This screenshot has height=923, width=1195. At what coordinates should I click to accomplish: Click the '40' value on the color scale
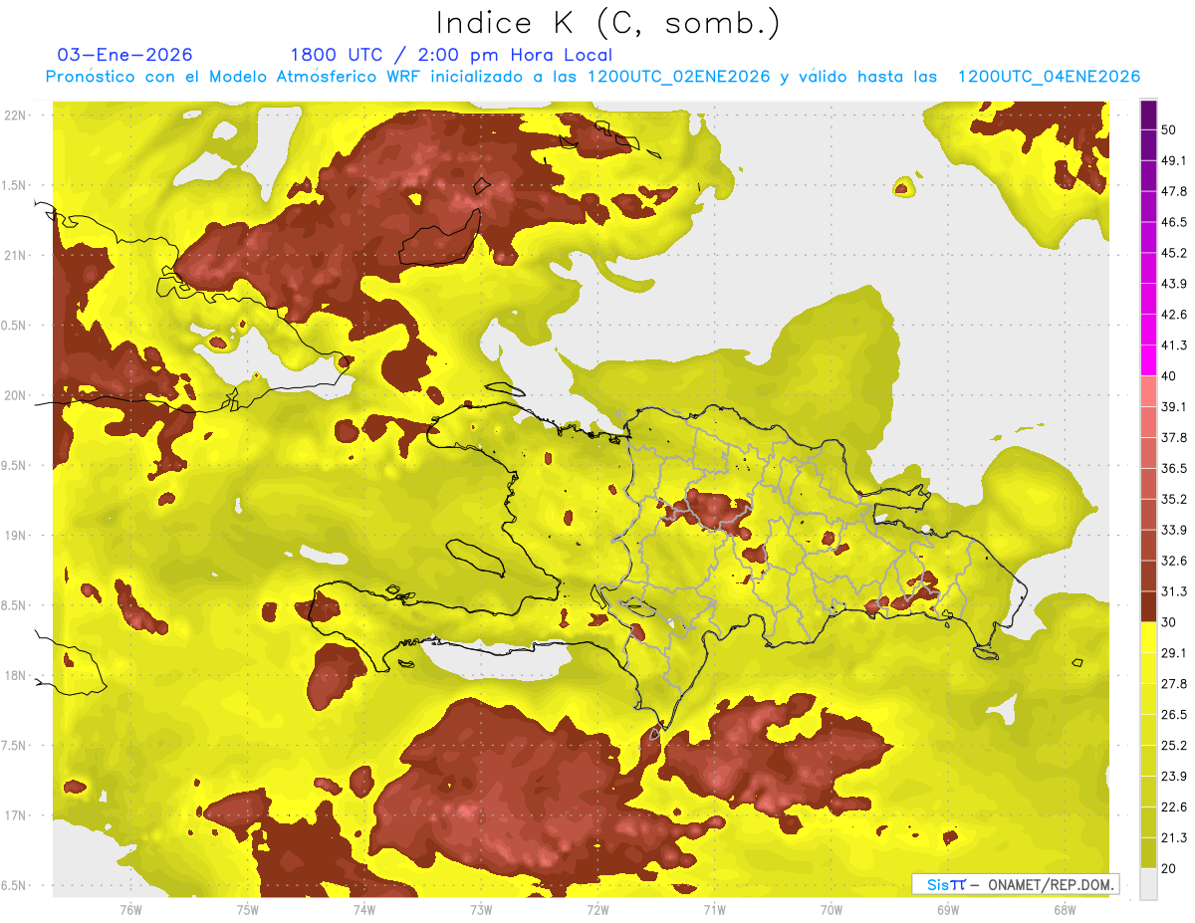point(1169,376)
